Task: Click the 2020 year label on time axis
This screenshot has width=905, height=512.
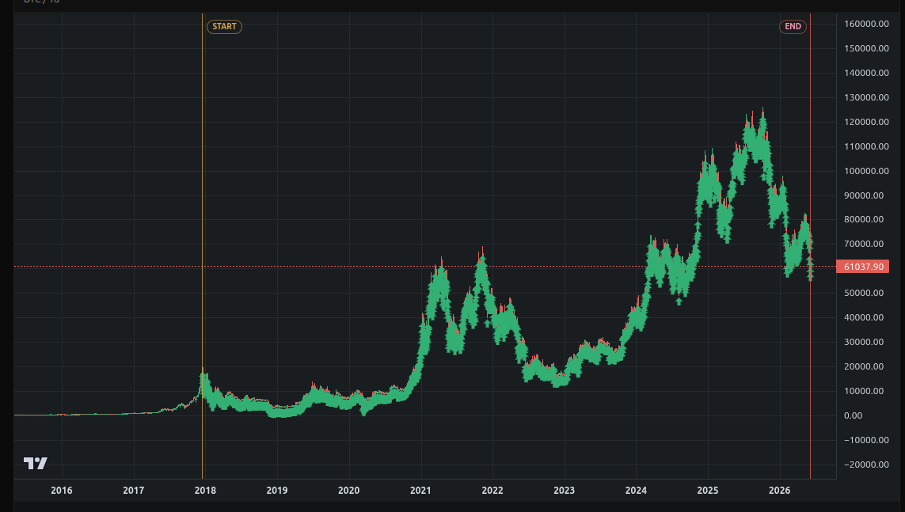Action: [x=348, y=490]
